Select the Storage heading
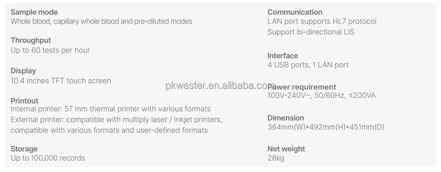Viewport: 441px width, 172px height. 24,149
